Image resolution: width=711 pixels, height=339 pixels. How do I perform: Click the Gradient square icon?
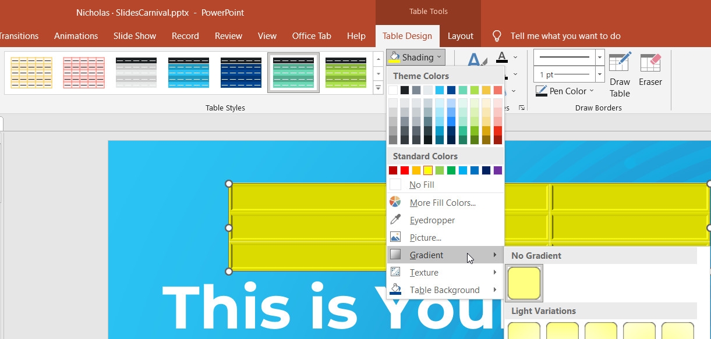point(395,255)
